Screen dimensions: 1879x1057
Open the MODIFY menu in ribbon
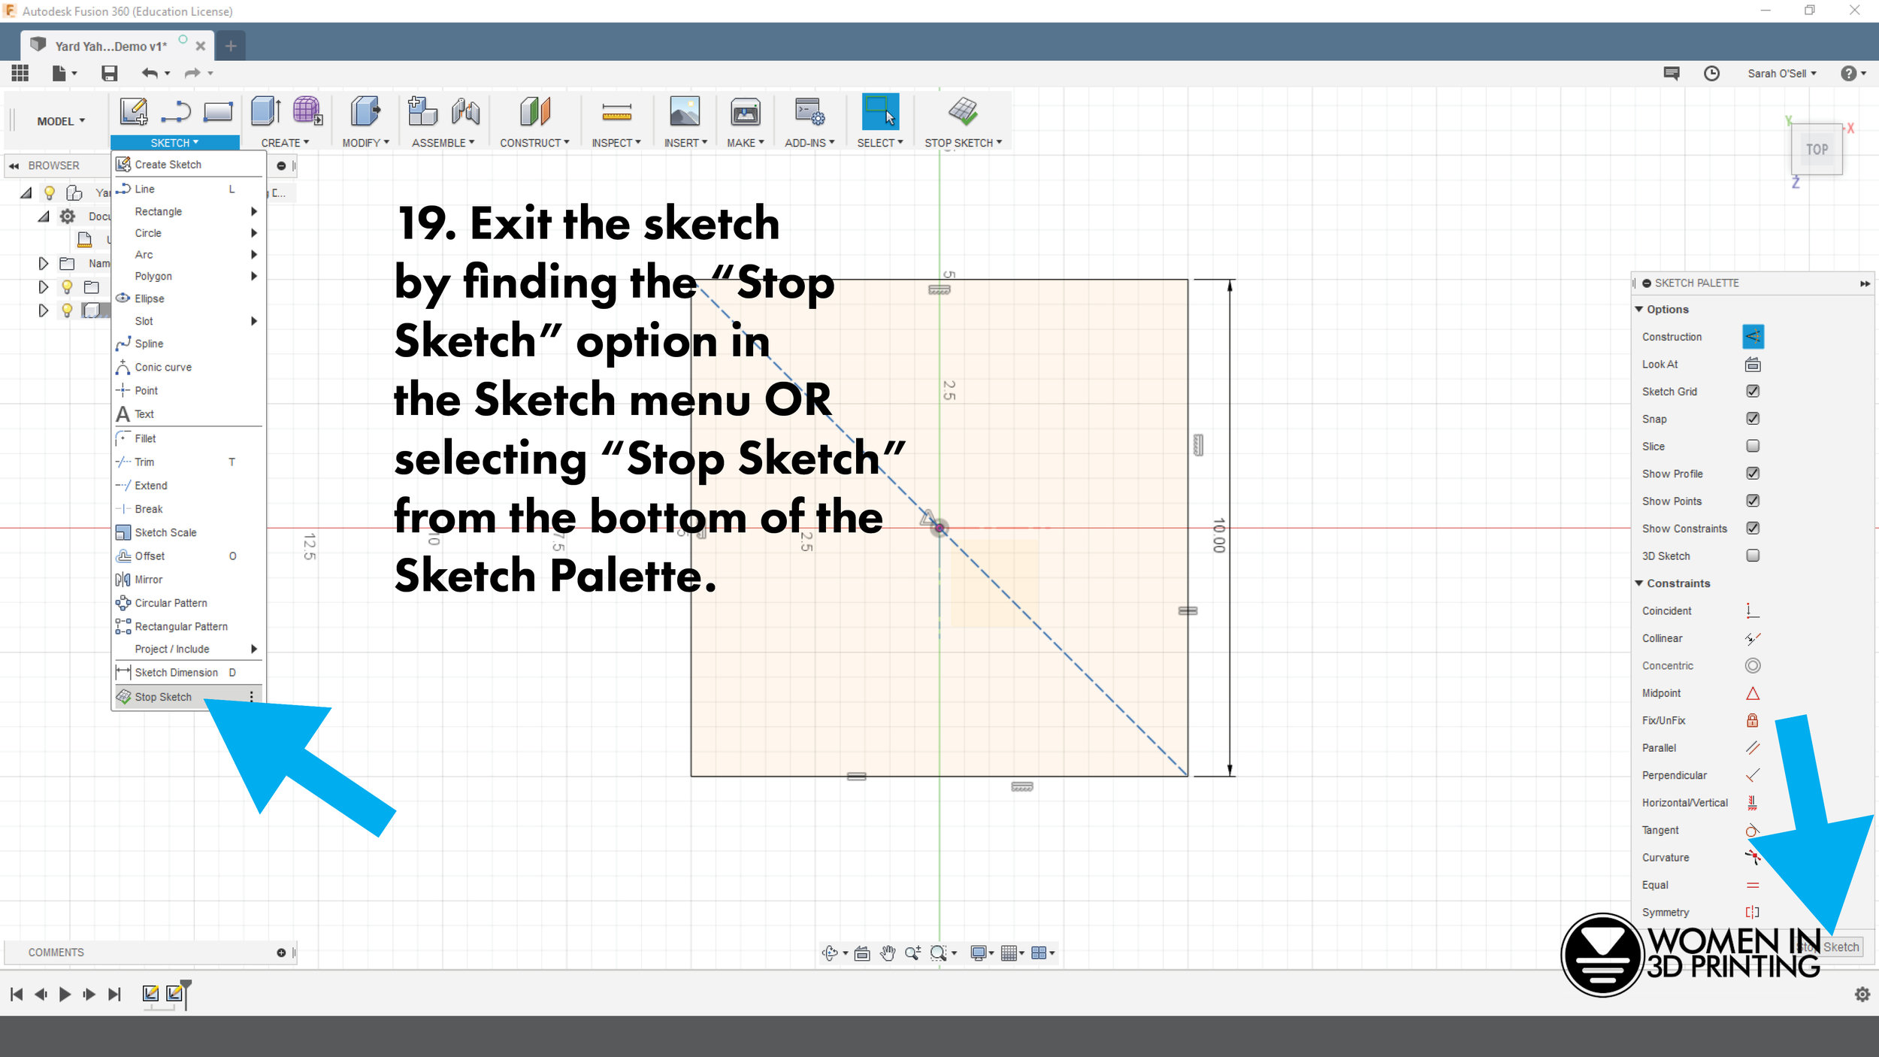[364, 142]
